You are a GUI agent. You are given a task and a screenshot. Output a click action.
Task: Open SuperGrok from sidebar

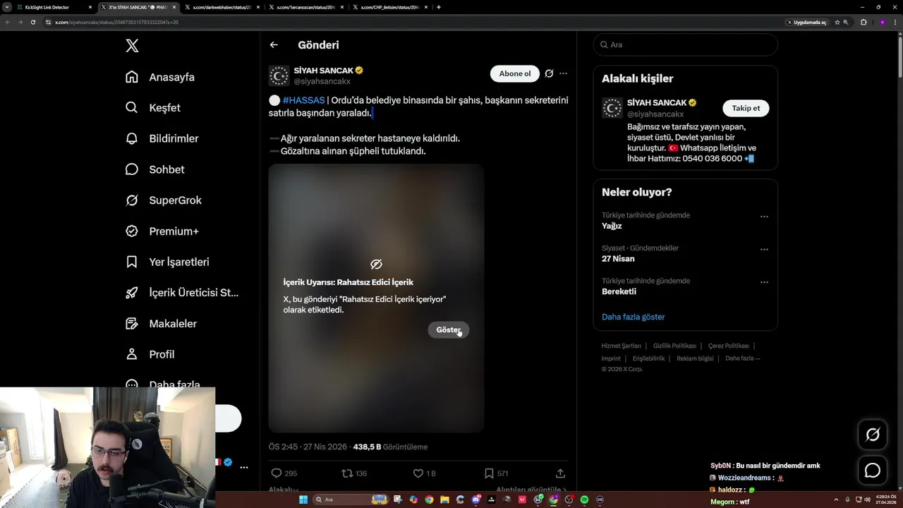164,200
